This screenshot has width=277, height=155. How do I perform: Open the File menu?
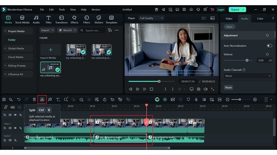tap(42, 10)
